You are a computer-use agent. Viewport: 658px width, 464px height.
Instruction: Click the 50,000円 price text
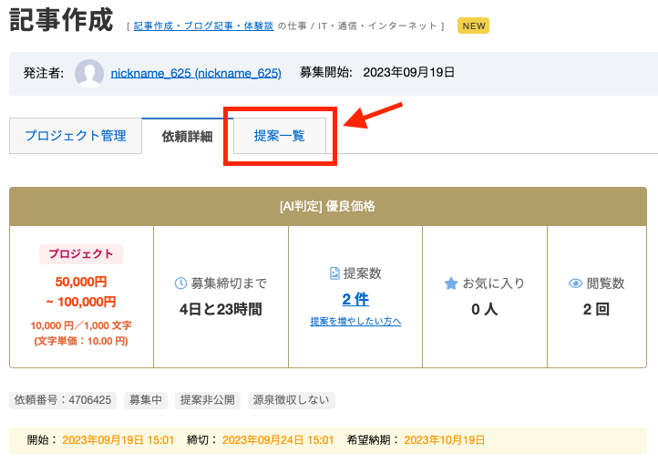(x=81, y=282)
